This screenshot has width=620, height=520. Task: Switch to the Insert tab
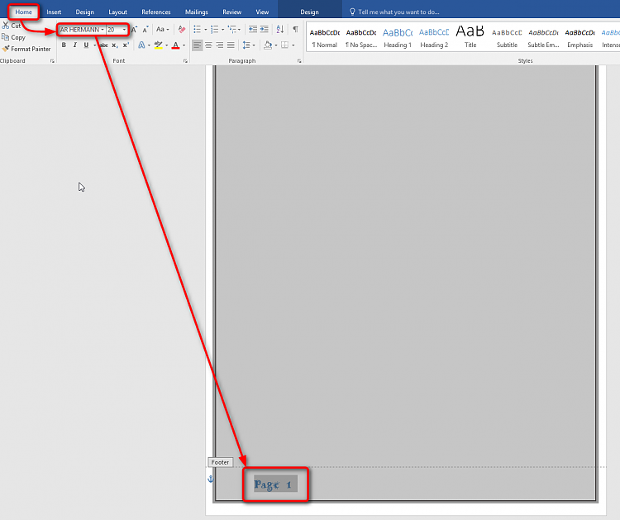click(54, 12)
